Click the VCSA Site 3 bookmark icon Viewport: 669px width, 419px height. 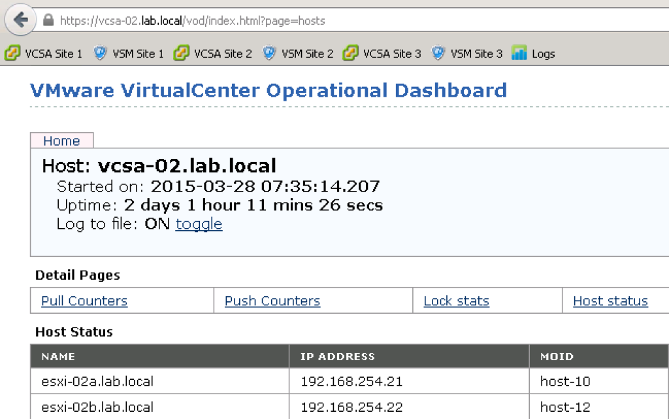click(350, 54)
